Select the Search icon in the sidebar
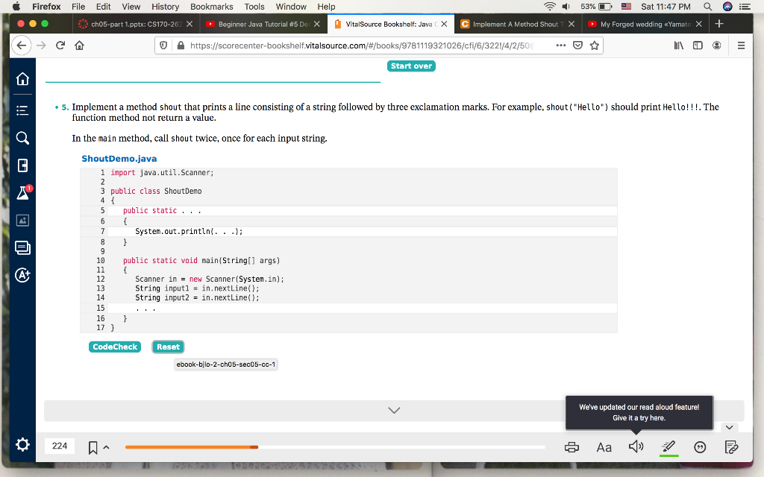This screenshot has height=477, width=764. coord(22,137)
